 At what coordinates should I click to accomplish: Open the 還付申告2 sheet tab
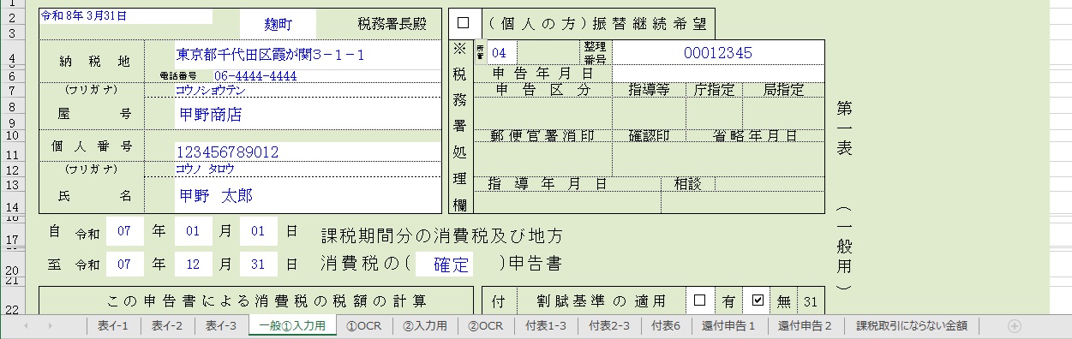[x=805, y=325]
